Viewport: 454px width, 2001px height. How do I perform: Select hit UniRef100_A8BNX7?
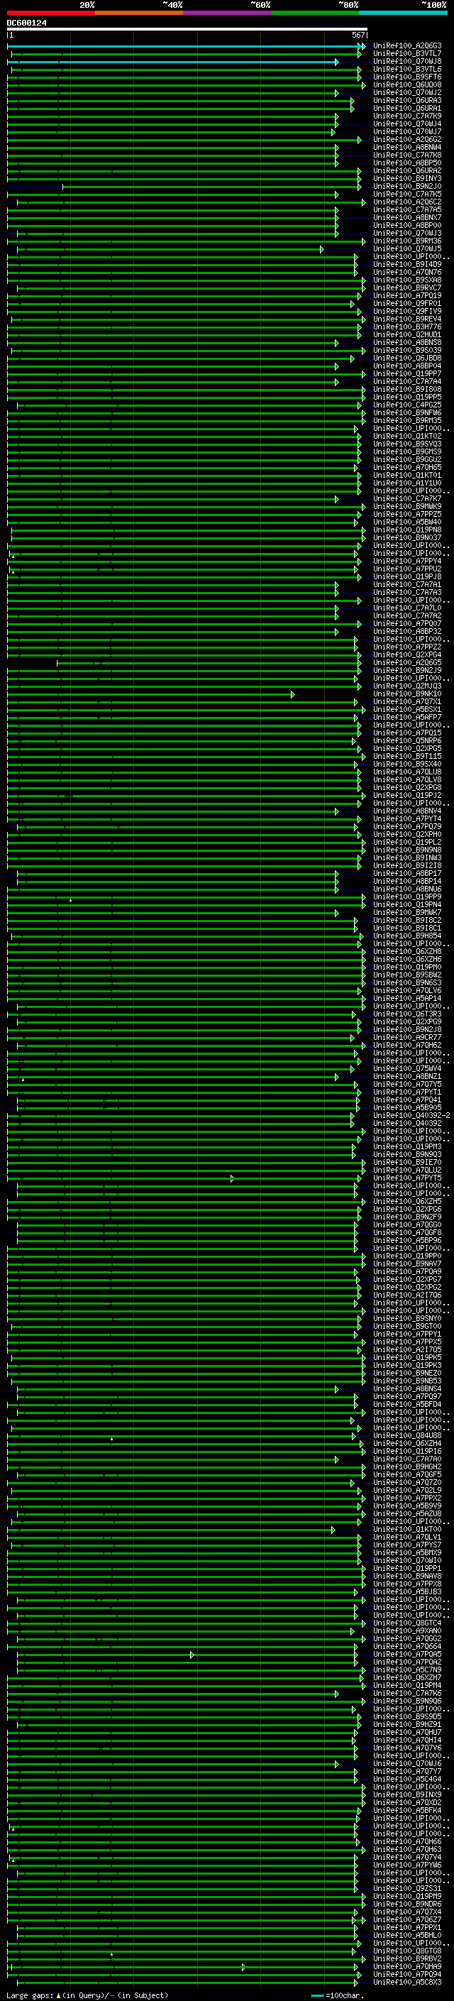[x=407, y=217]
